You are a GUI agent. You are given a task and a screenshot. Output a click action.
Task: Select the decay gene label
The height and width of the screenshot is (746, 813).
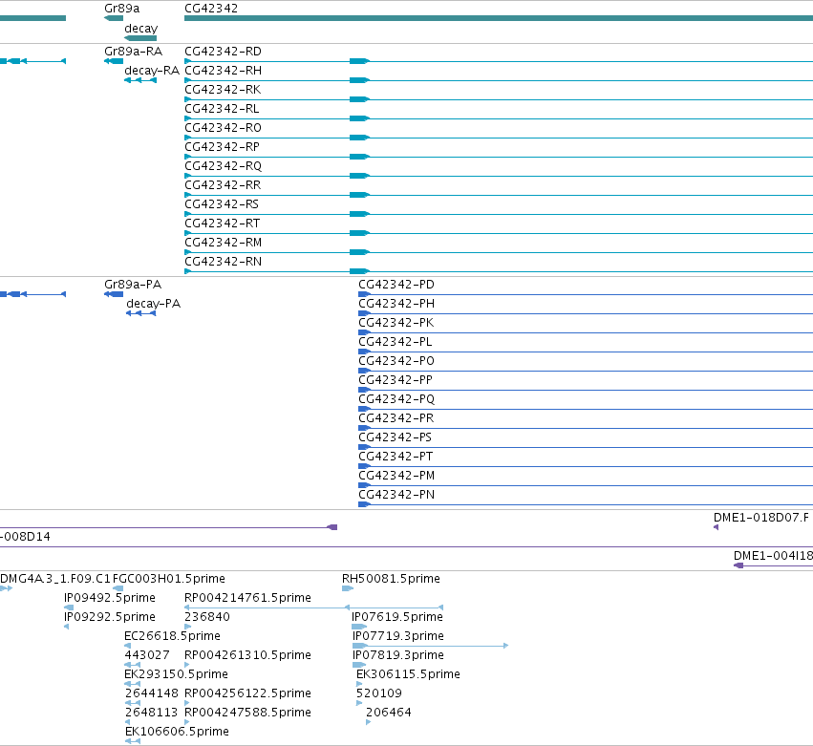(141, 29)
